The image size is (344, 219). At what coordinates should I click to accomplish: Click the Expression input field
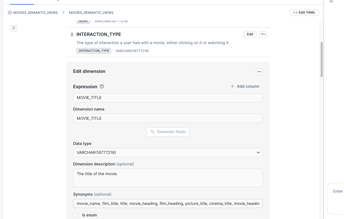pos(168,98)
